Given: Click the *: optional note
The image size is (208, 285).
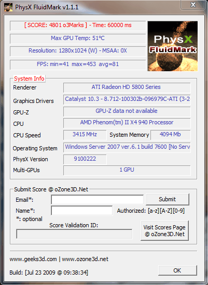Looking at the screenshot, I should click(x=29, y=219).
